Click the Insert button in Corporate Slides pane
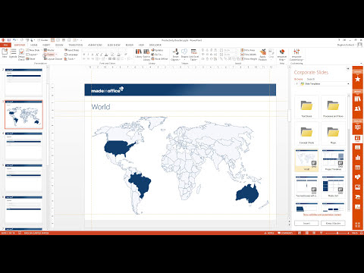The height and width of the screenshot is (273, 364). pos(306,223)
